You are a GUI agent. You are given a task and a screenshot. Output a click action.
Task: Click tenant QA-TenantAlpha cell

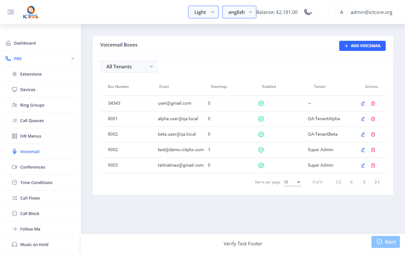point(324,119)
